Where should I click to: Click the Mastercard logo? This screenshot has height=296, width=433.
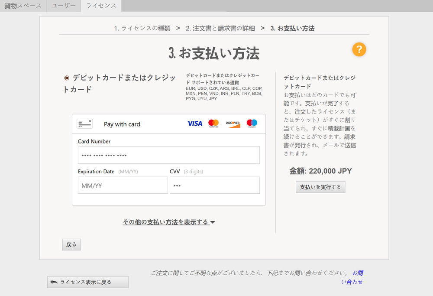[213, 124]
